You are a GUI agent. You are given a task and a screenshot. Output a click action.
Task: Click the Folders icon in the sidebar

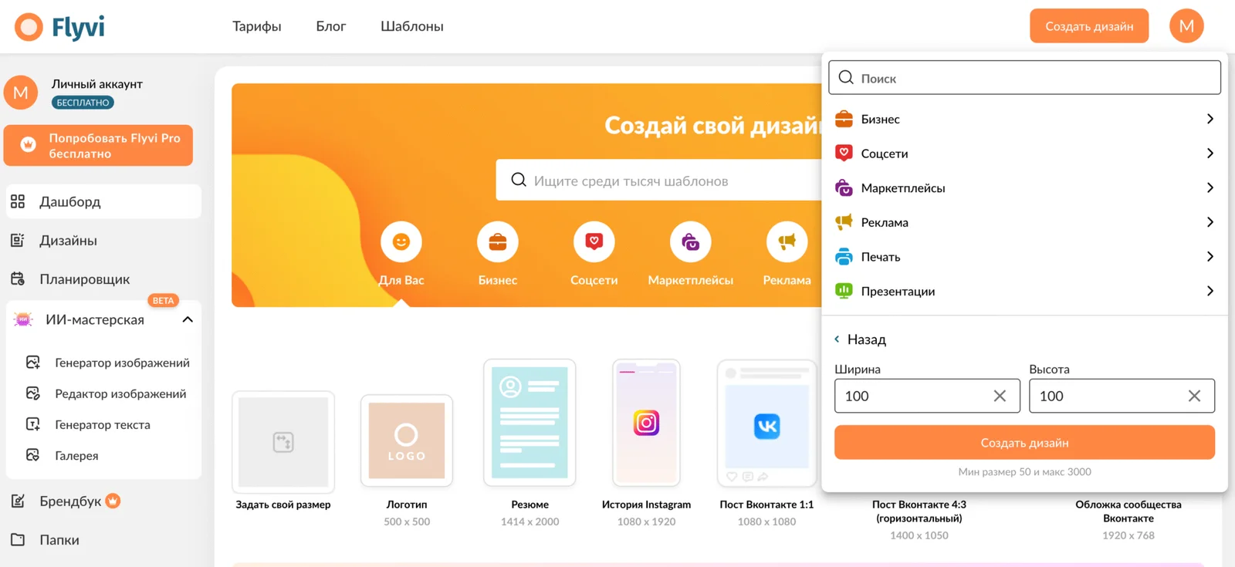click(x=18, y=539)
